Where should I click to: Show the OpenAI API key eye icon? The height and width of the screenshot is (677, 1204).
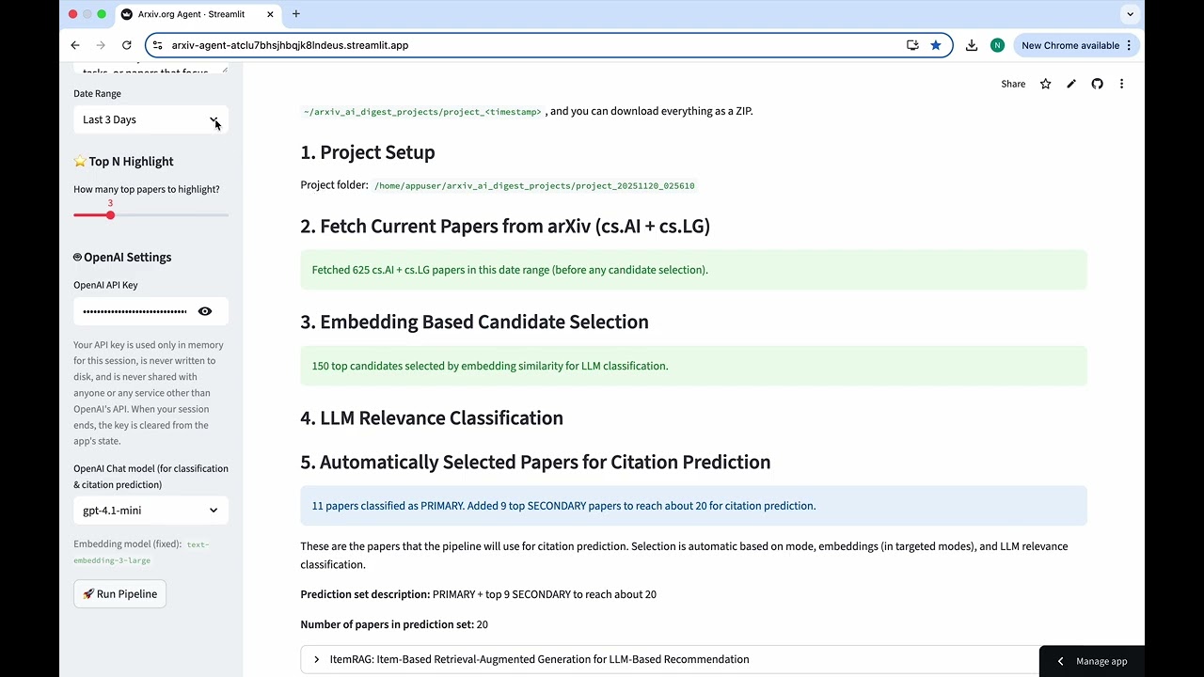click(205, 311)
